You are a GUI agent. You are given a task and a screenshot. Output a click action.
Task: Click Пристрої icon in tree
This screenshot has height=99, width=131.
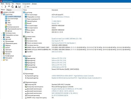4,49
